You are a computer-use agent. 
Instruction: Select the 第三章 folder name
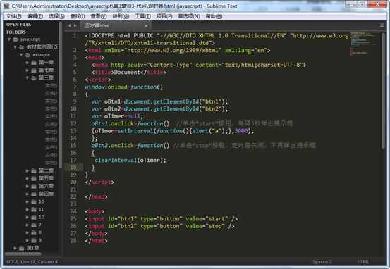pos(47,77)
